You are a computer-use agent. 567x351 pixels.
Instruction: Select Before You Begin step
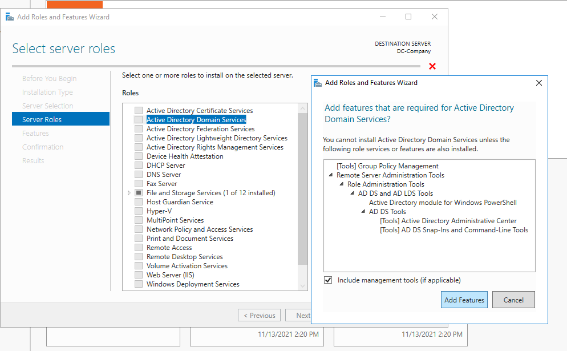(x=49, y=78)
